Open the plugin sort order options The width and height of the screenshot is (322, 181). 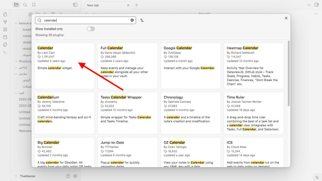[x=142, y=20]
